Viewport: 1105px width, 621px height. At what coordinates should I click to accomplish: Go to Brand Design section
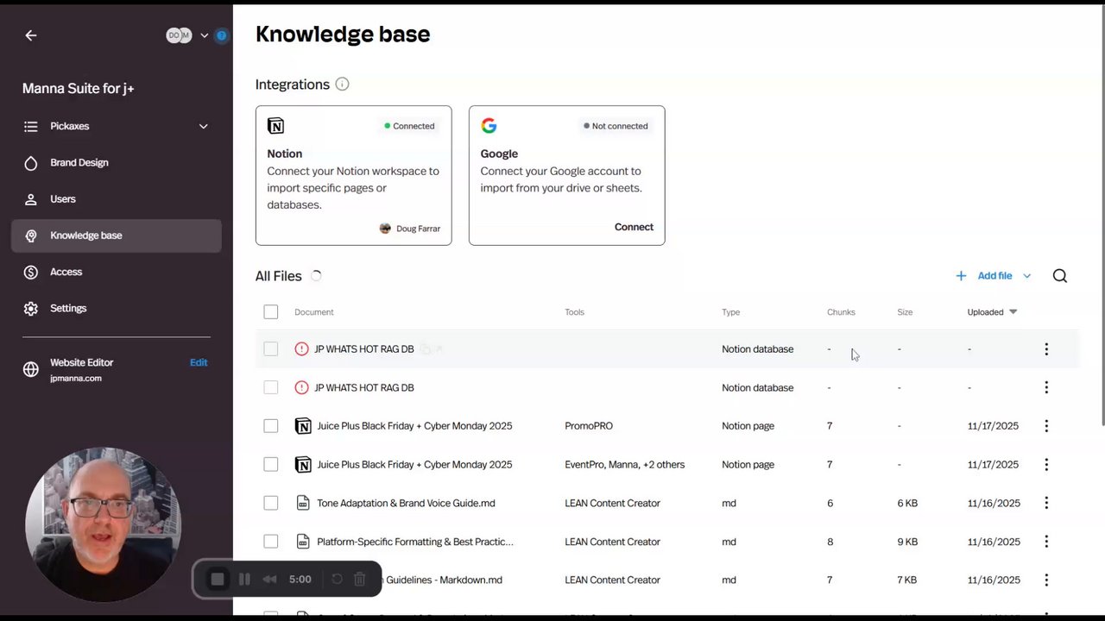click(x=79, y=162)
